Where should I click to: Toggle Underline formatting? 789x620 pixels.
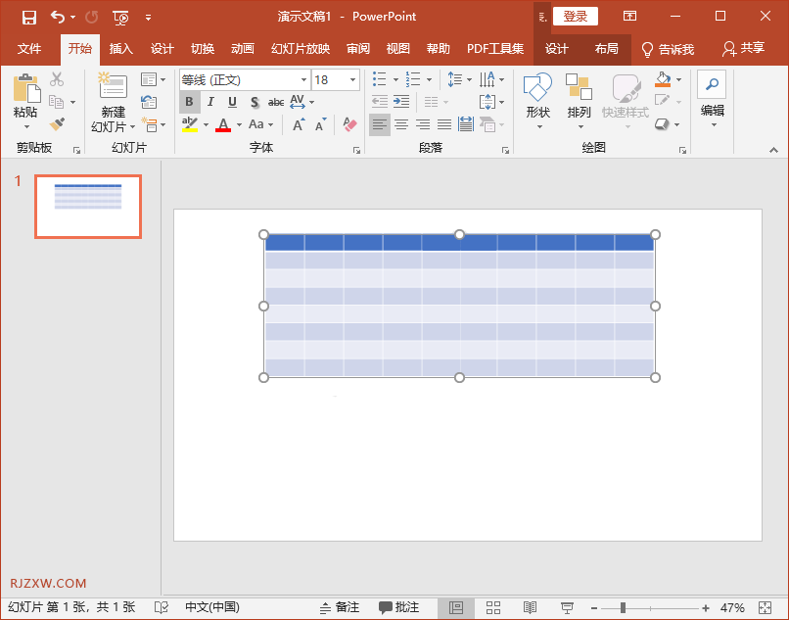(x=232, y=102)
